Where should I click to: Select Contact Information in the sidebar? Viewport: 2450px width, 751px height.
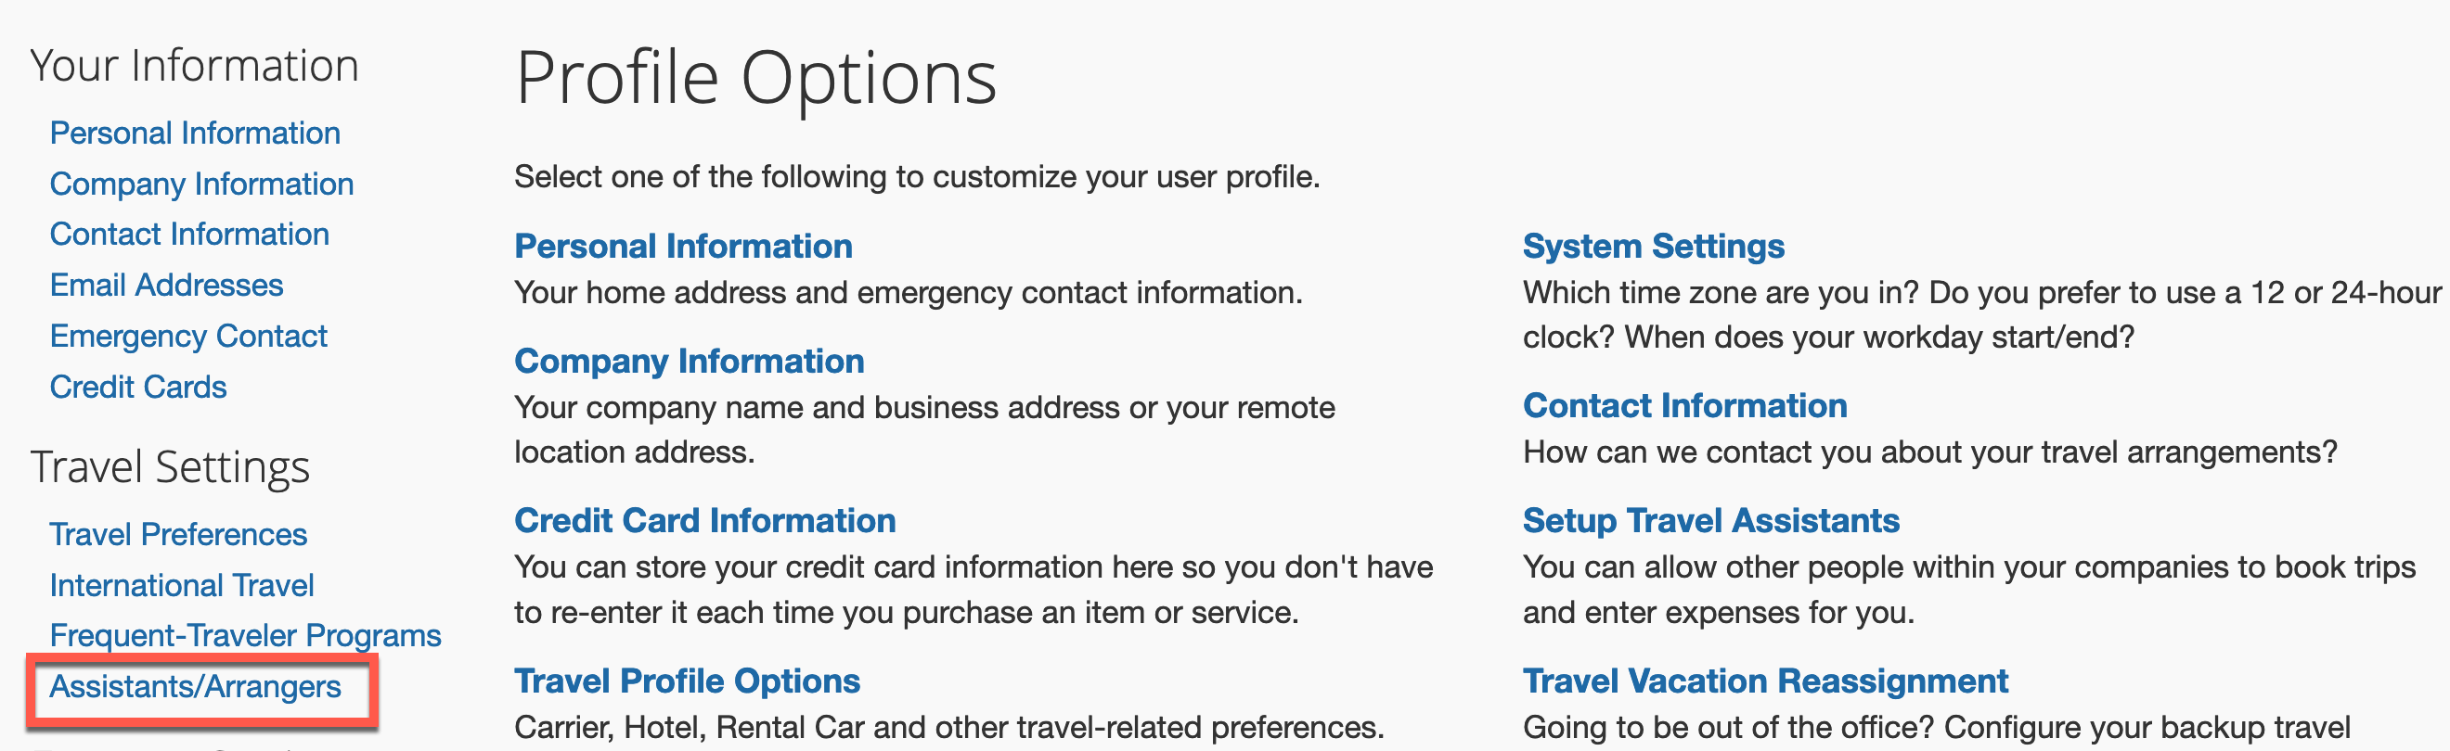click(x=190, y=234)
